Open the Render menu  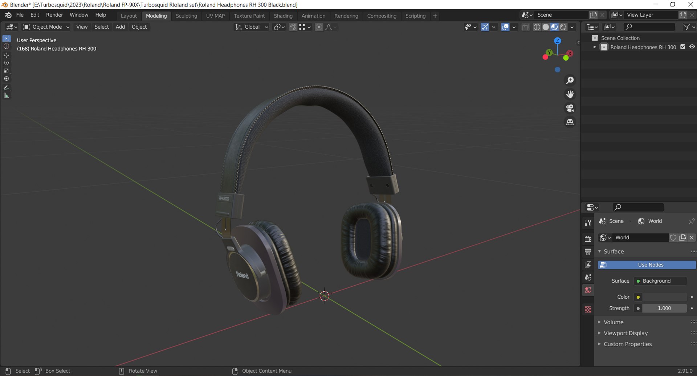(54, 15)
